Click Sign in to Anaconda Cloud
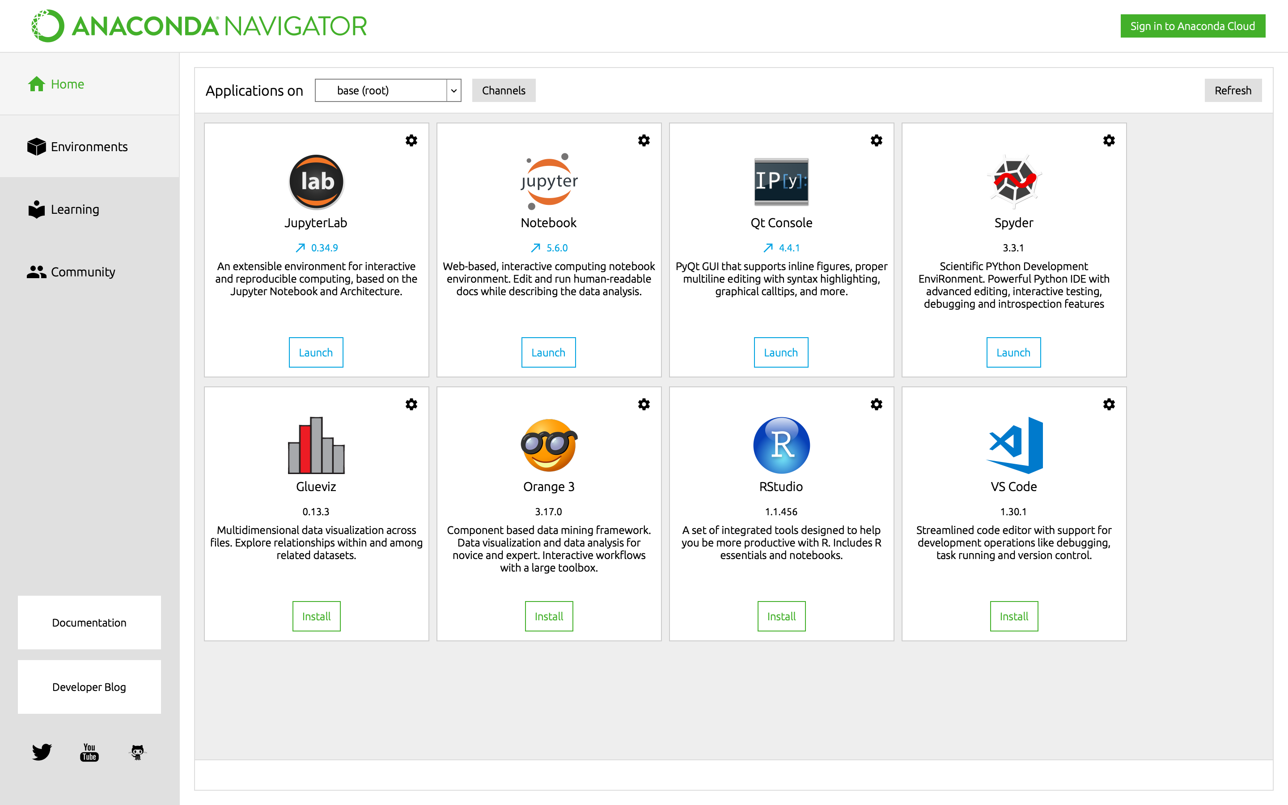Image resolution: width=1288 pixels, height=805 pixels. pos(1192,26)
